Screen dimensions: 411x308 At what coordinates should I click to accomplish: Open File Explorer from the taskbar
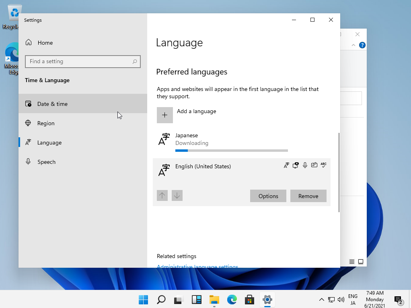pyautogui.click(x=214, y=300)
